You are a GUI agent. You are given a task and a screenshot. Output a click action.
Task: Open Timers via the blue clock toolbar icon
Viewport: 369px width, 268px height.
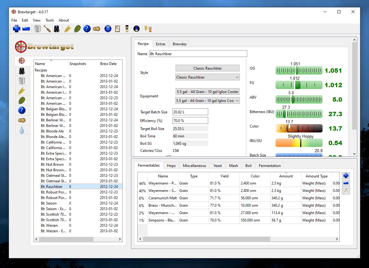coord(108,29)
